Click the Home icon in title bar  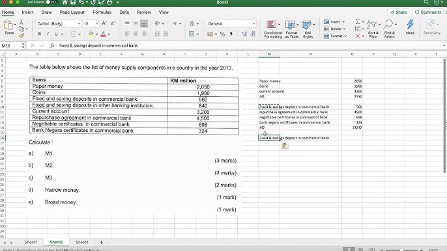(65, 3)
